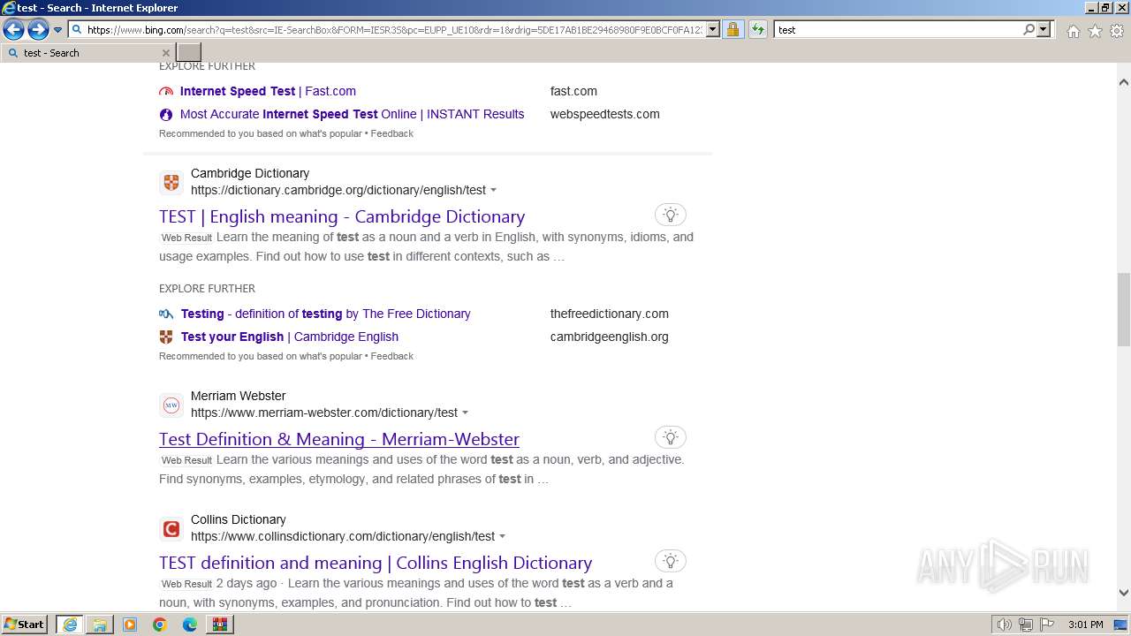Viewport: 1131px width, 636px height.
Task: Click the network tray icon
Action: coord(1026,625)
